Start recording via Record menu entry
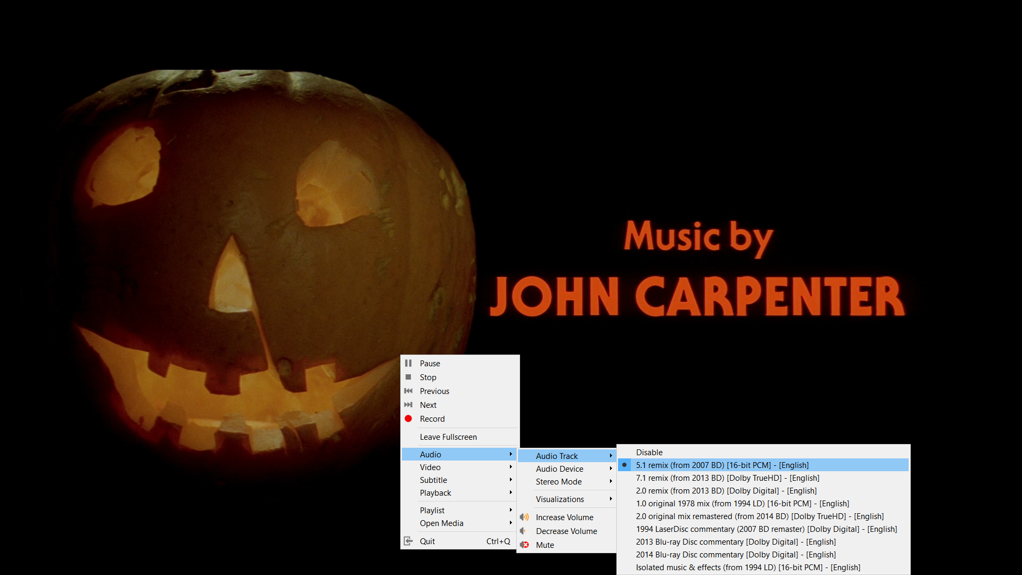 (460, 418)
